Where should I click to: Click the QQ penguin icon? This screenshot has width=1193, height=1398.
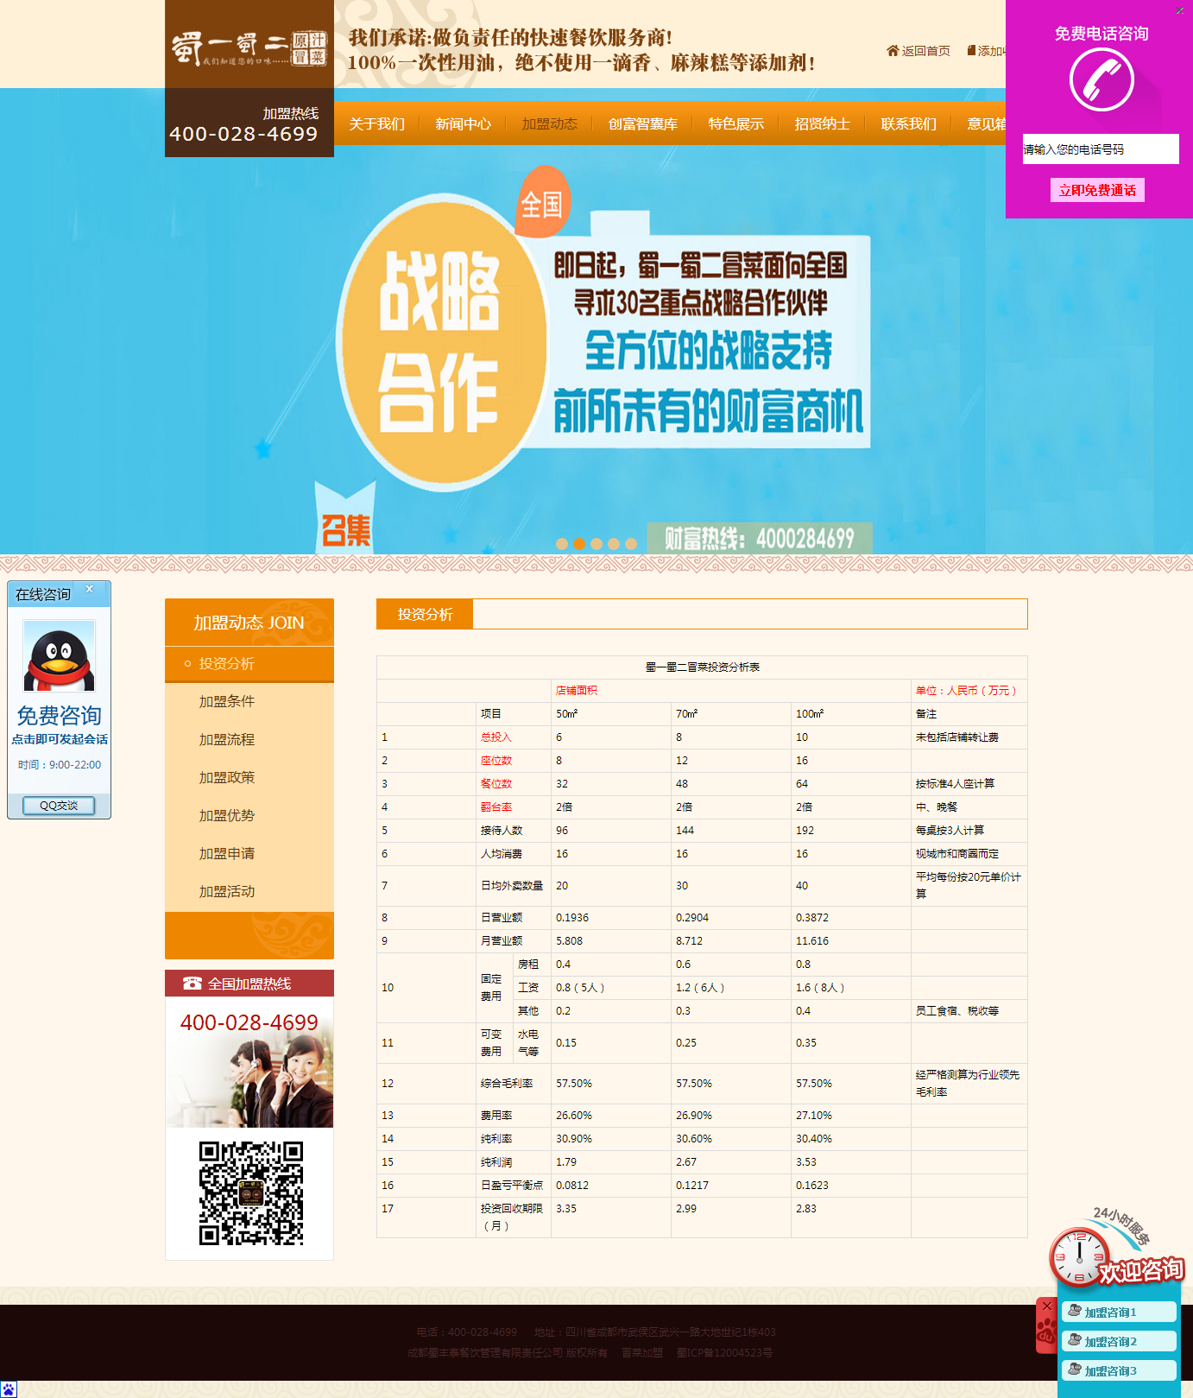[x=59, y=656]
